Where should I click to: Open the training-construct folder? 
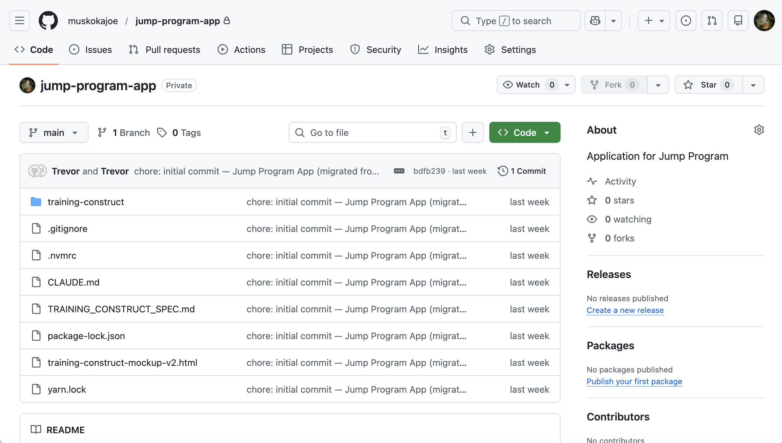point(86,202)
